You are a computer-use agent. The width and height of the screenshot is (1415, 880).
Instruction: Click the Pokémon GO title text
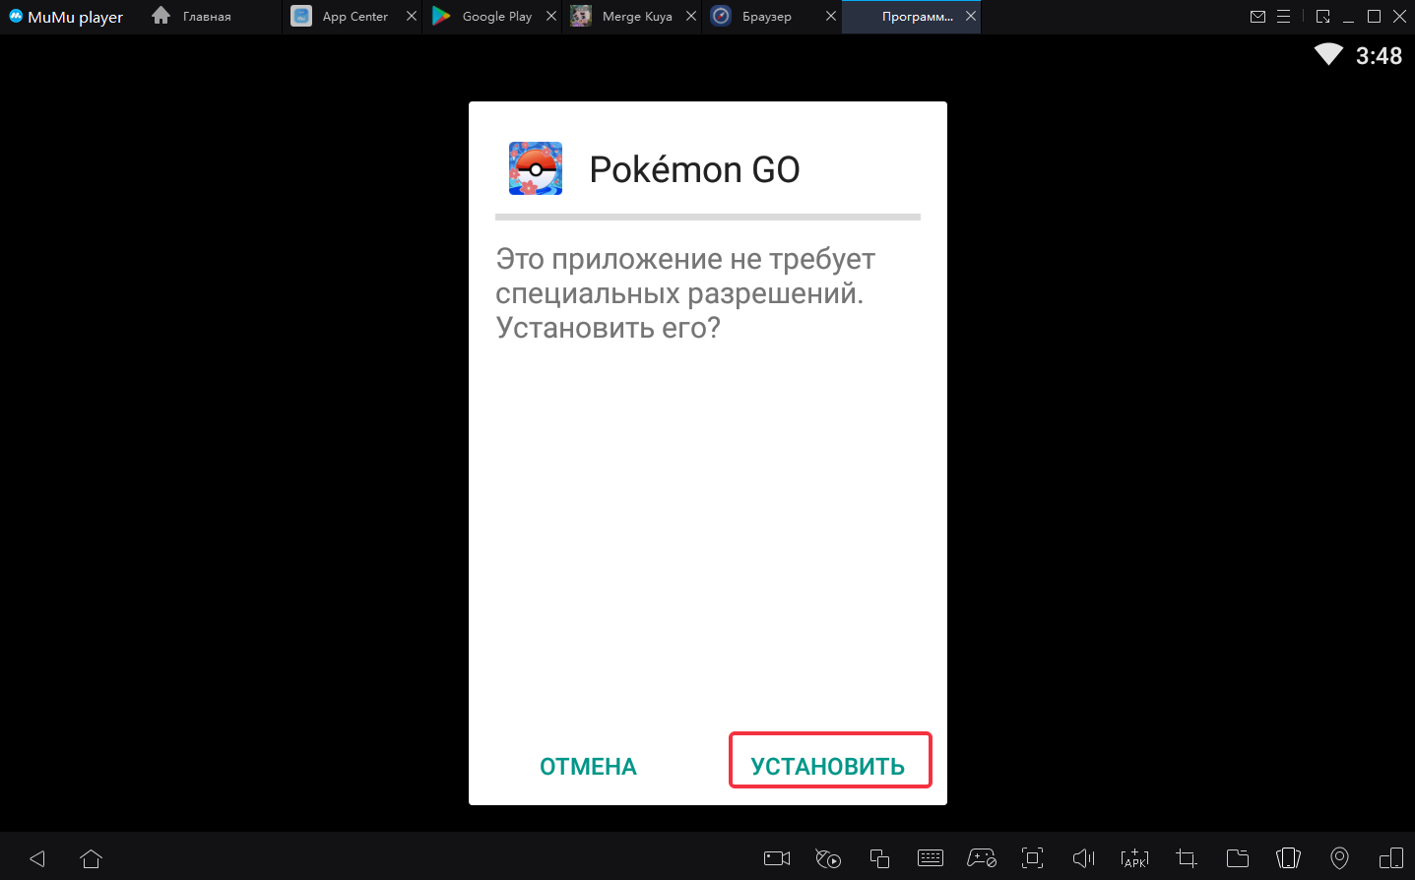click(694, 169)
